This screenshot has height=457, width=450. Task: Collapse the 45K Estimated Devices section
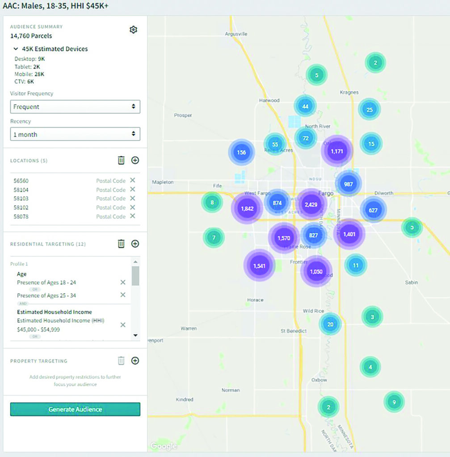pos(16,49)
